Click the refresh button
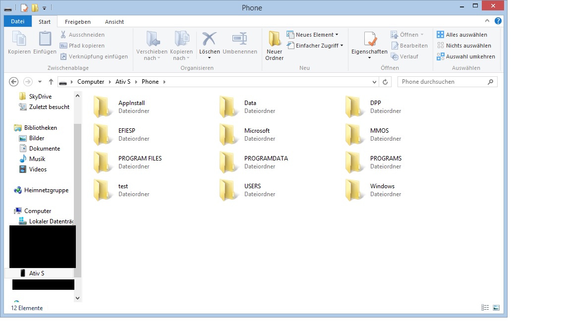571x321 pixels. pos(385,82)
